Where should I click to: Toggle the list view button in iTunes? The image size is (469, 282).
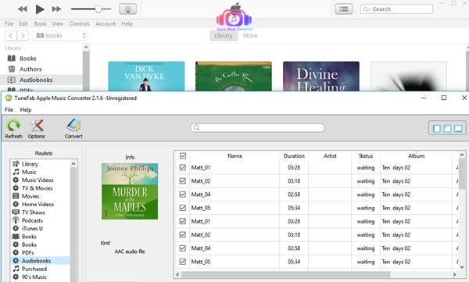point(344,9)
